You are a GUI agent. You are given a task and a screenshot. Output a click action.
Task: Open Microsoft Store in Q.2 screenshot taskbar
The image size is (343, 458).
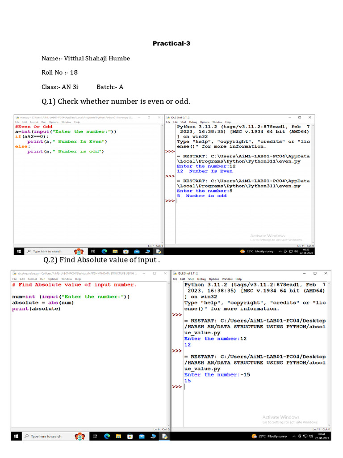tap(130, 436)
